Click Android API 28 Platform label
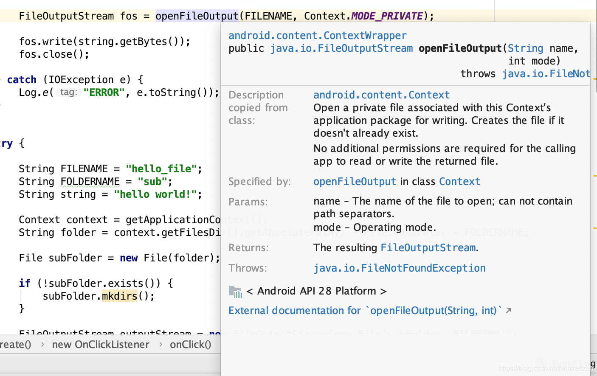The width and height of the screenshot is (597, 376). click(x=316, y=291)
